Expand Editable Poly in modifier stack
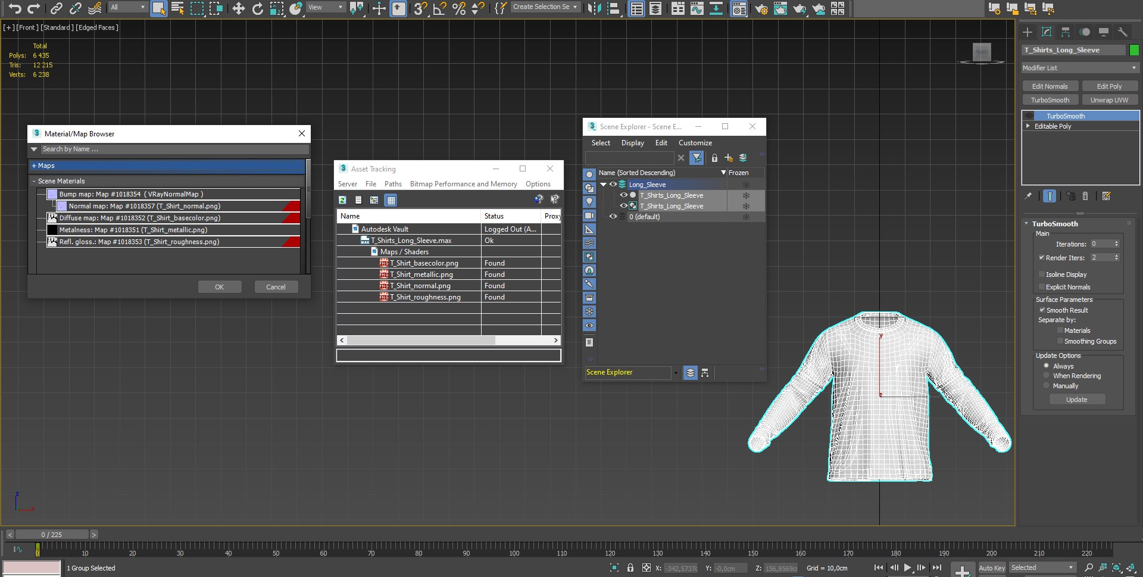Viewport: 1143px width, 577px height. coord(1028,126)
